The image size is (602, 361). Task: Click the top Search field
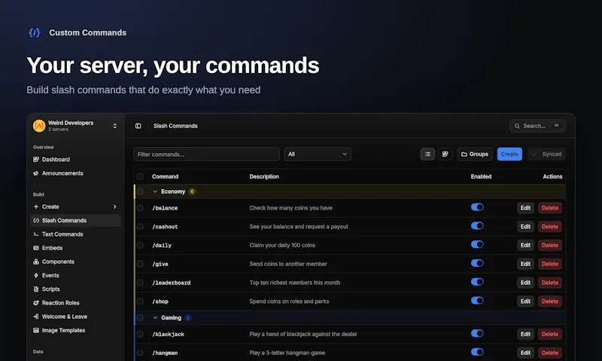click(537, 126)
